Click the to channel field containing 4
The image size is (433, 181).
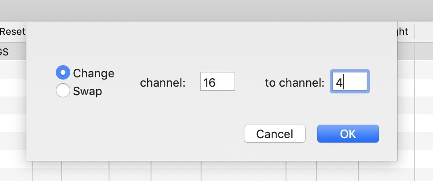tap(349, 82)
